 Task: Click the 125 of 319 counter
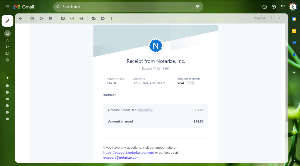(260, 18)
